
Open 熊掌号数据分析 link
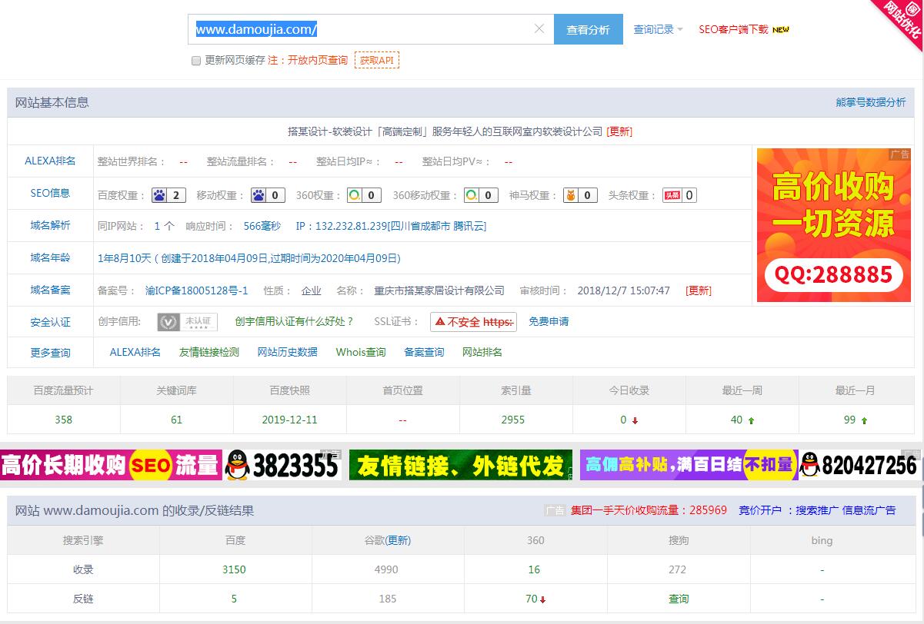pos(871,102)
